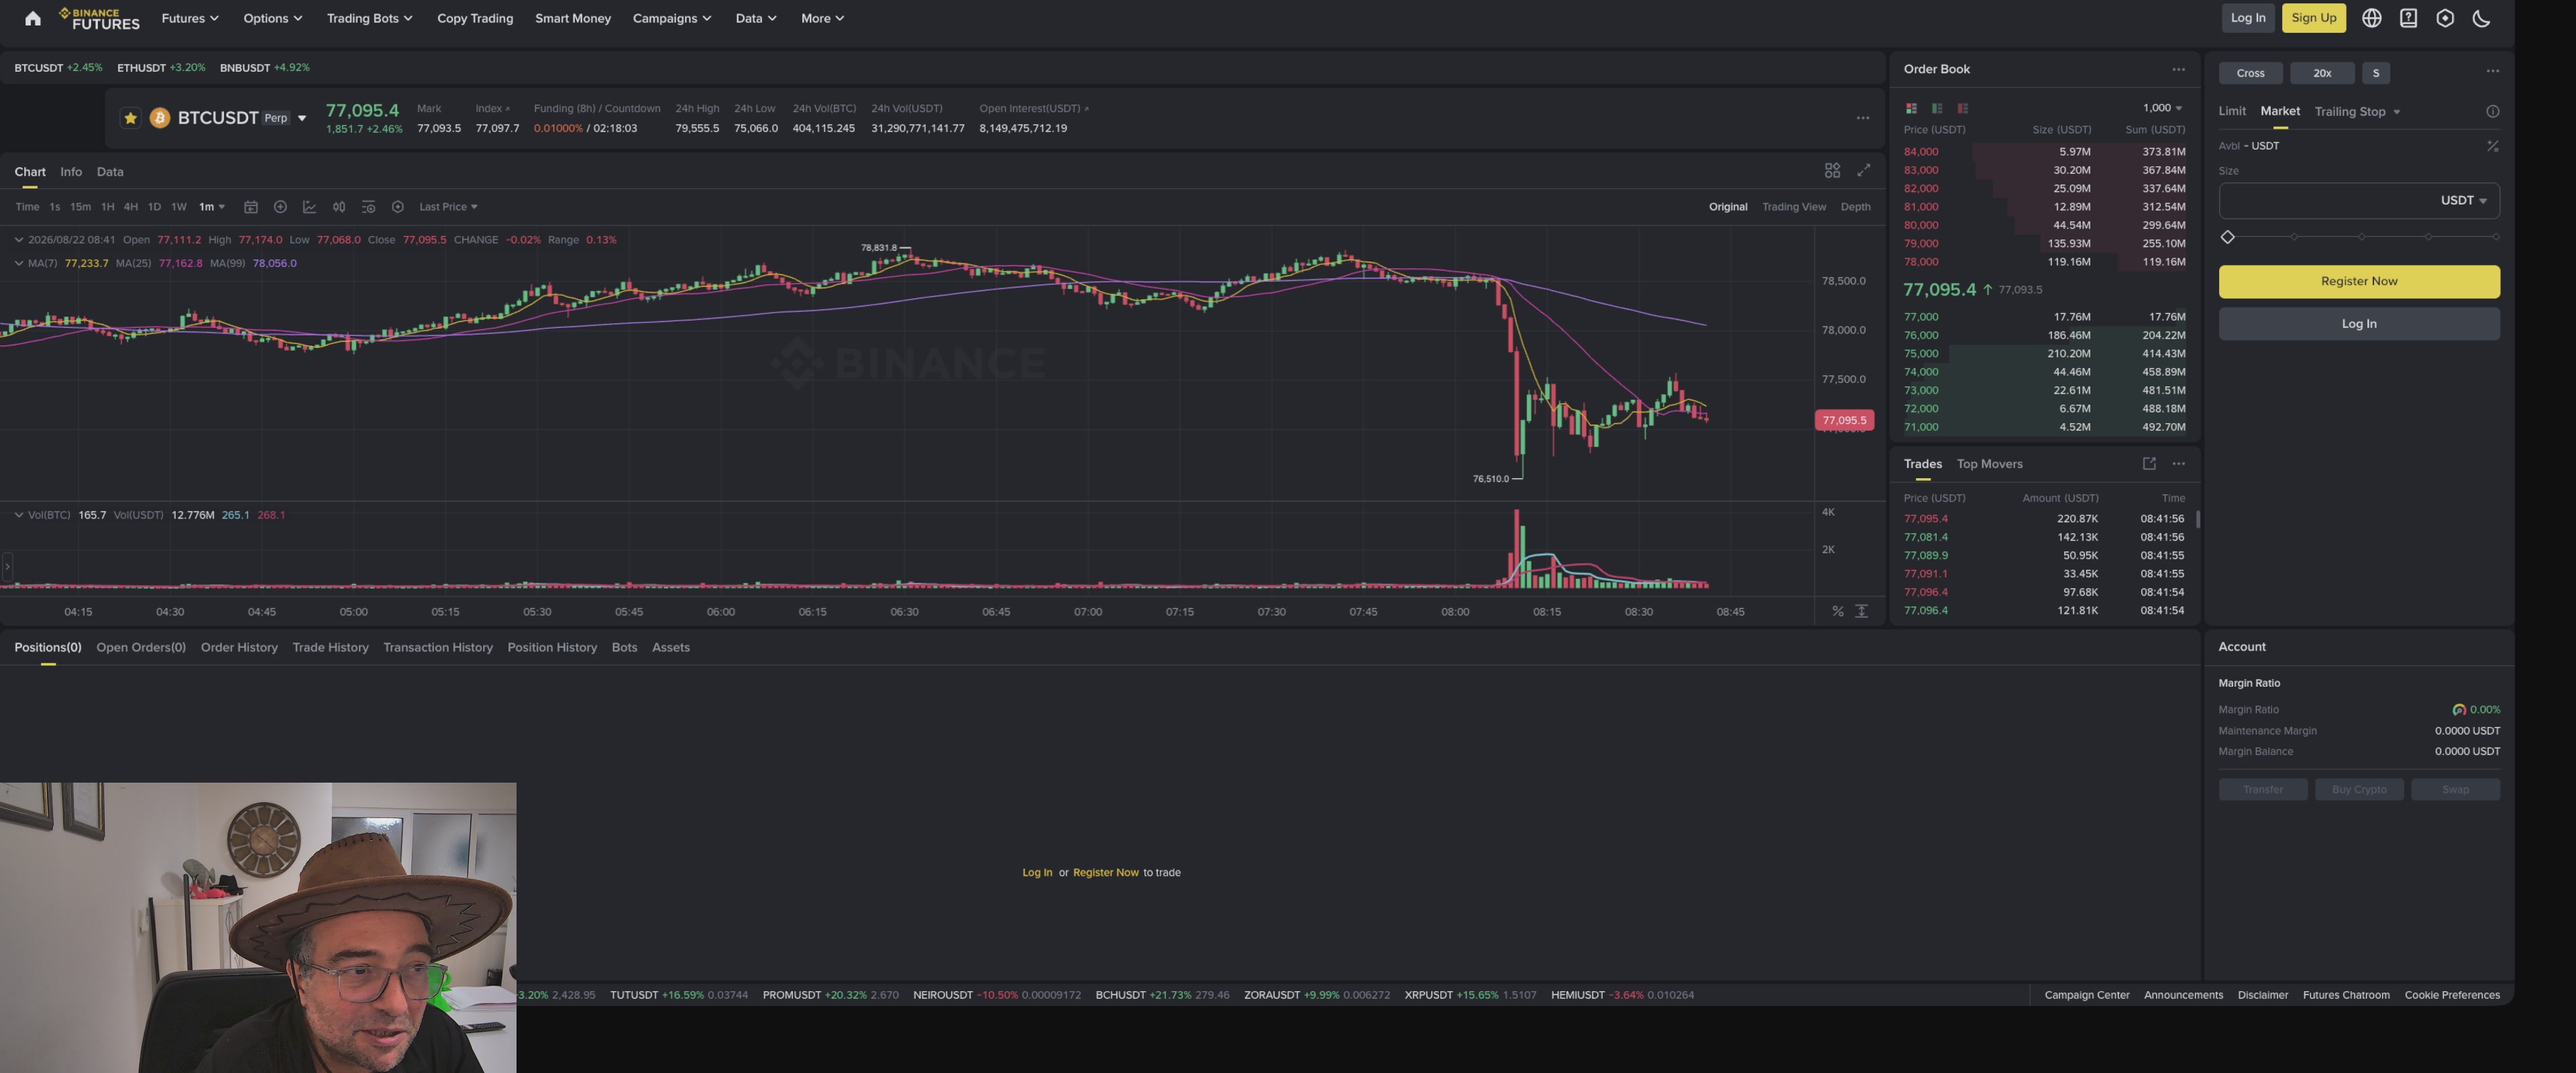Viewport: 2576px width, 1073px height.
Task: Switch to the dark mode moon icon
Action: click(x=2481, y=18)
